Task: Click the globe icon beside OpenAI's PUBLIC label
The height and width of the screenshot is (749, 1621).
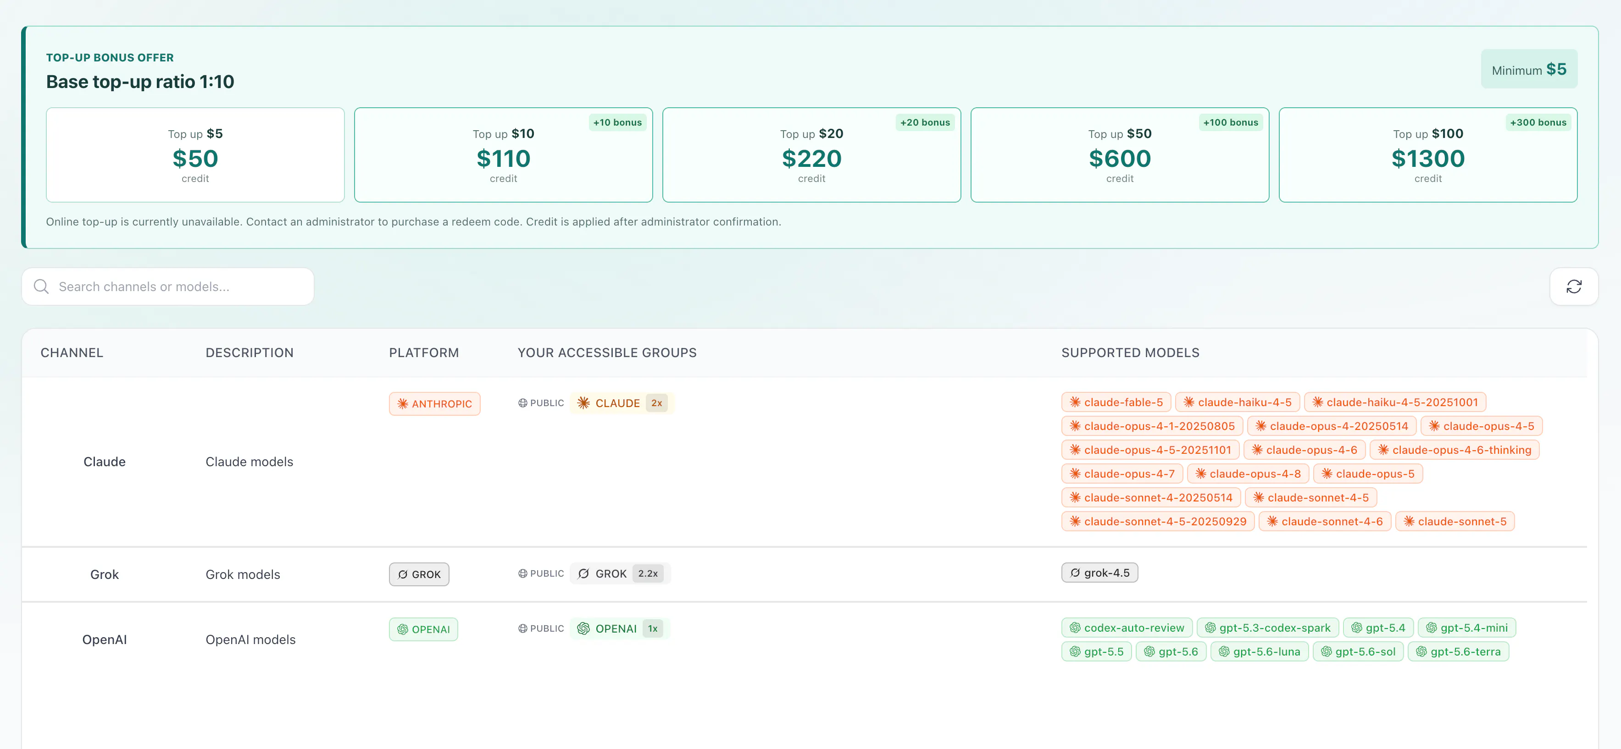Action: pos(522,629)
